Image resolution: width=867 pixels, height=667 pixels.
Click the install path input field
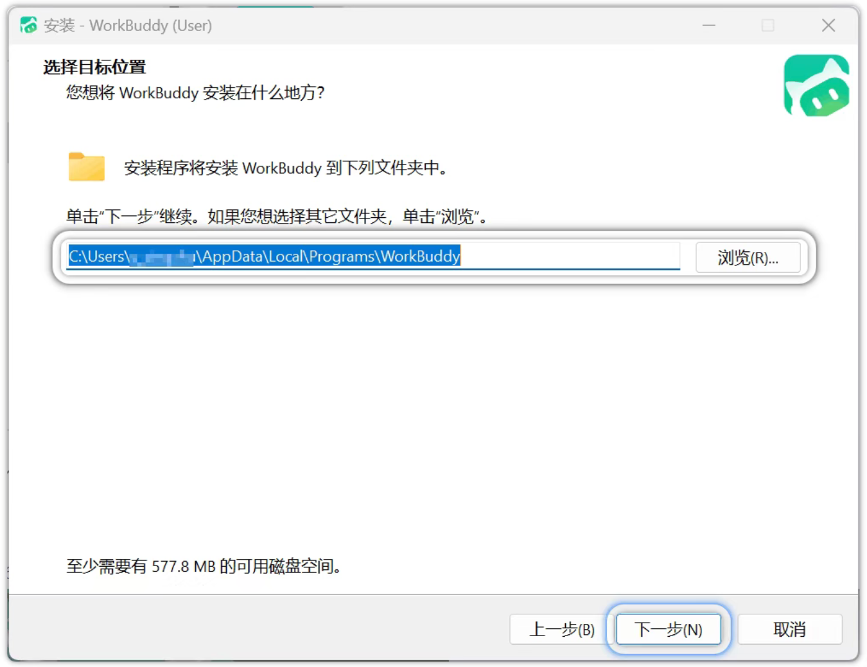tap(374, 256)
